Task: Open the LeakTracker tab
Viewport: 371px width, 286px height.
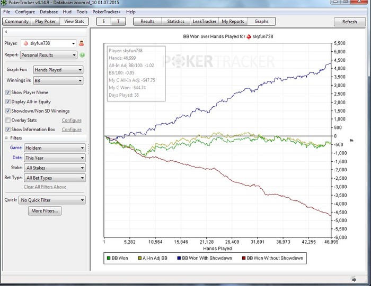Action: 205,22
